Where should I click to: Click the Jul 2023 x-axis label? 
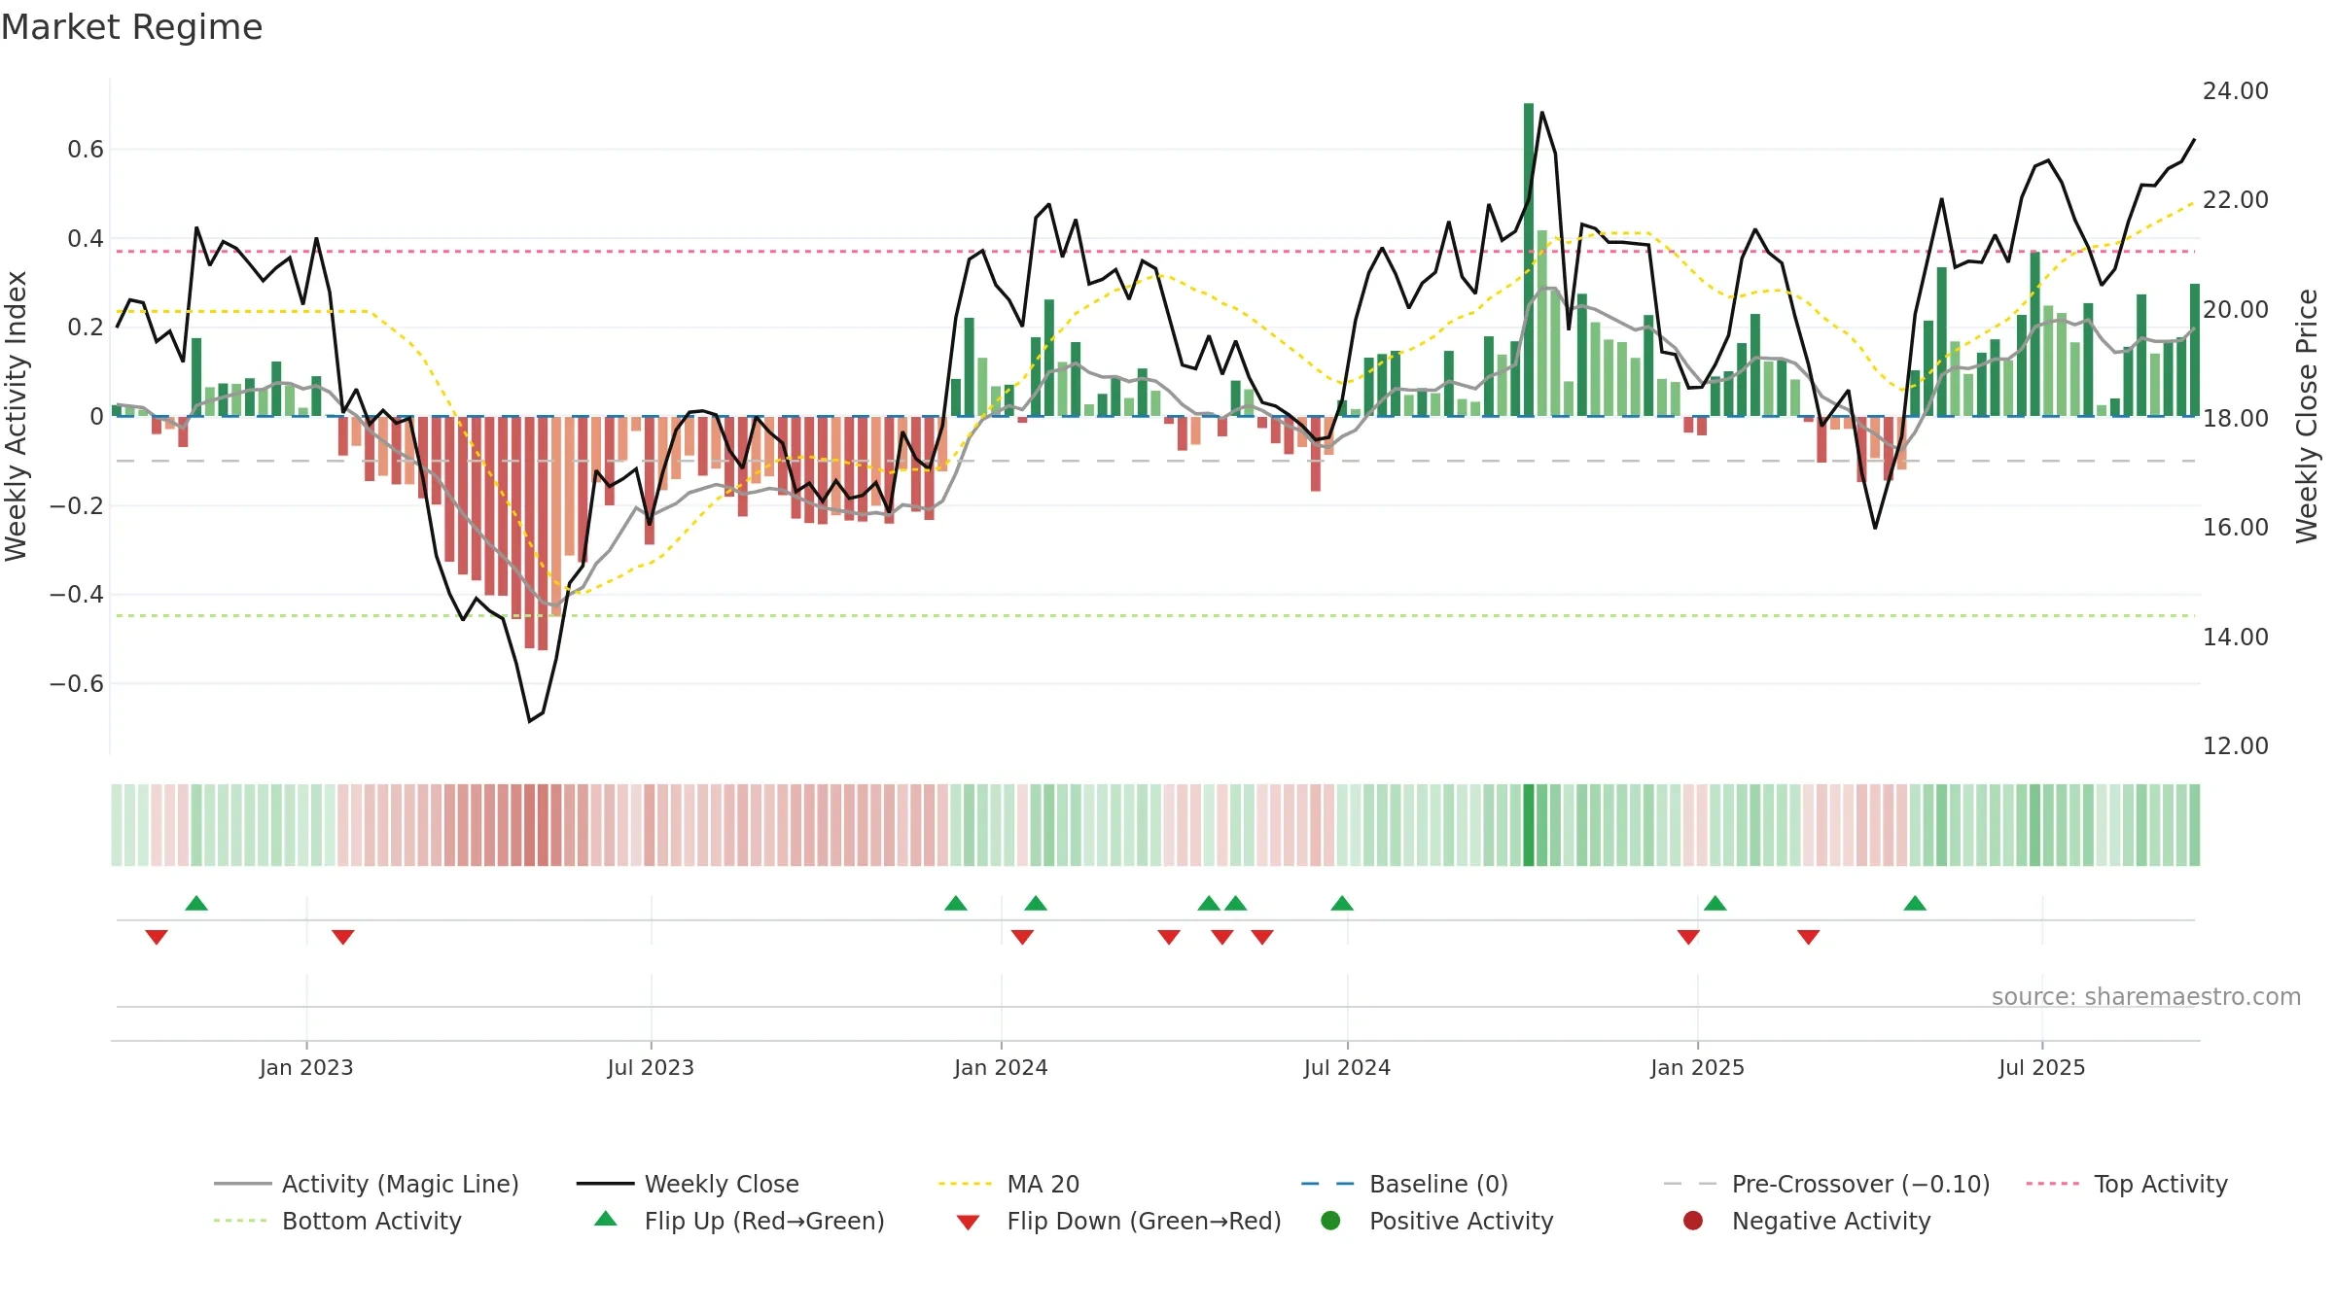point(651,1067)
